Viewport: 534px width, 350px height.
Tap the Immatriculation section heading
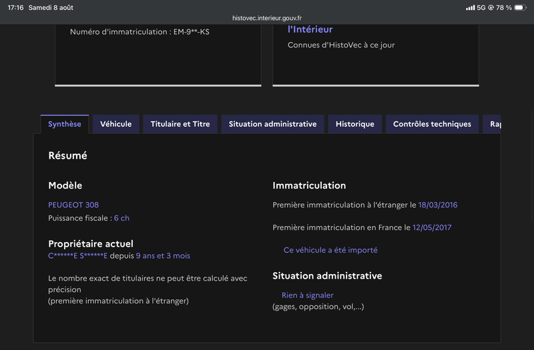[309, 185]
